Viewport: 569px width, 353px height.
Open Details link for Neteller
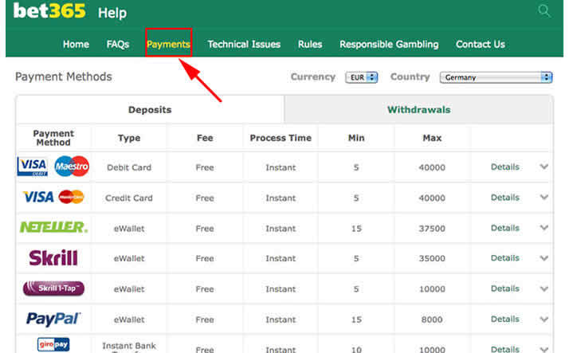coord(505,228)
